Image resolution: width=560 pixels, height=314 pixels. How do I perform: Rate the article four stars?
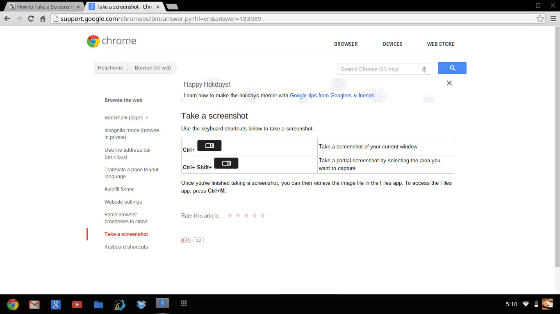255,215
